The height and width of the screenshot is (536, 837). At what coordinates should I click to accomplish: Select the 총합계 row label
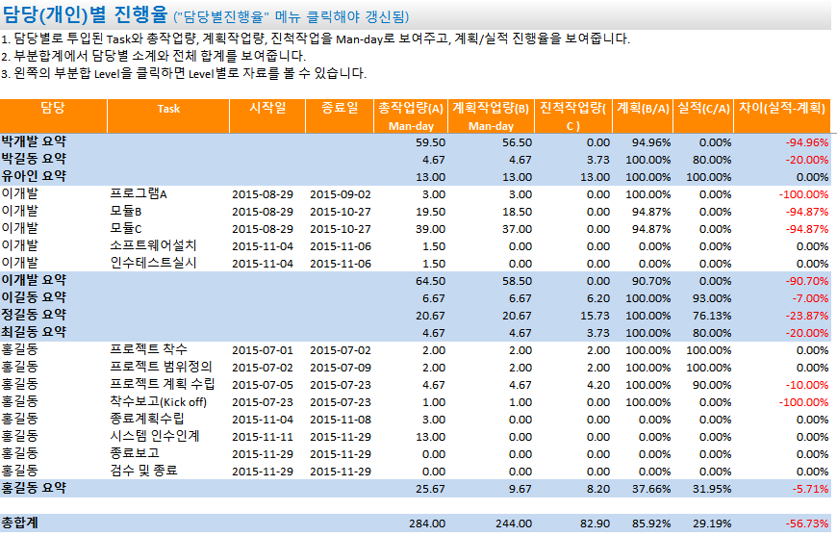20,523
